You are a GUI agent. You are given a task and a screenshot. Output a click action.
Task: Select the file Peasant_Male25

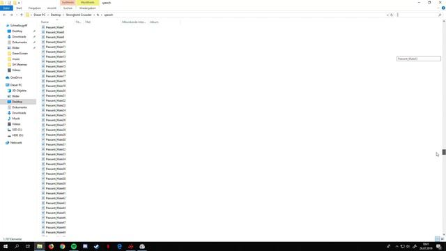coord(56,115)
